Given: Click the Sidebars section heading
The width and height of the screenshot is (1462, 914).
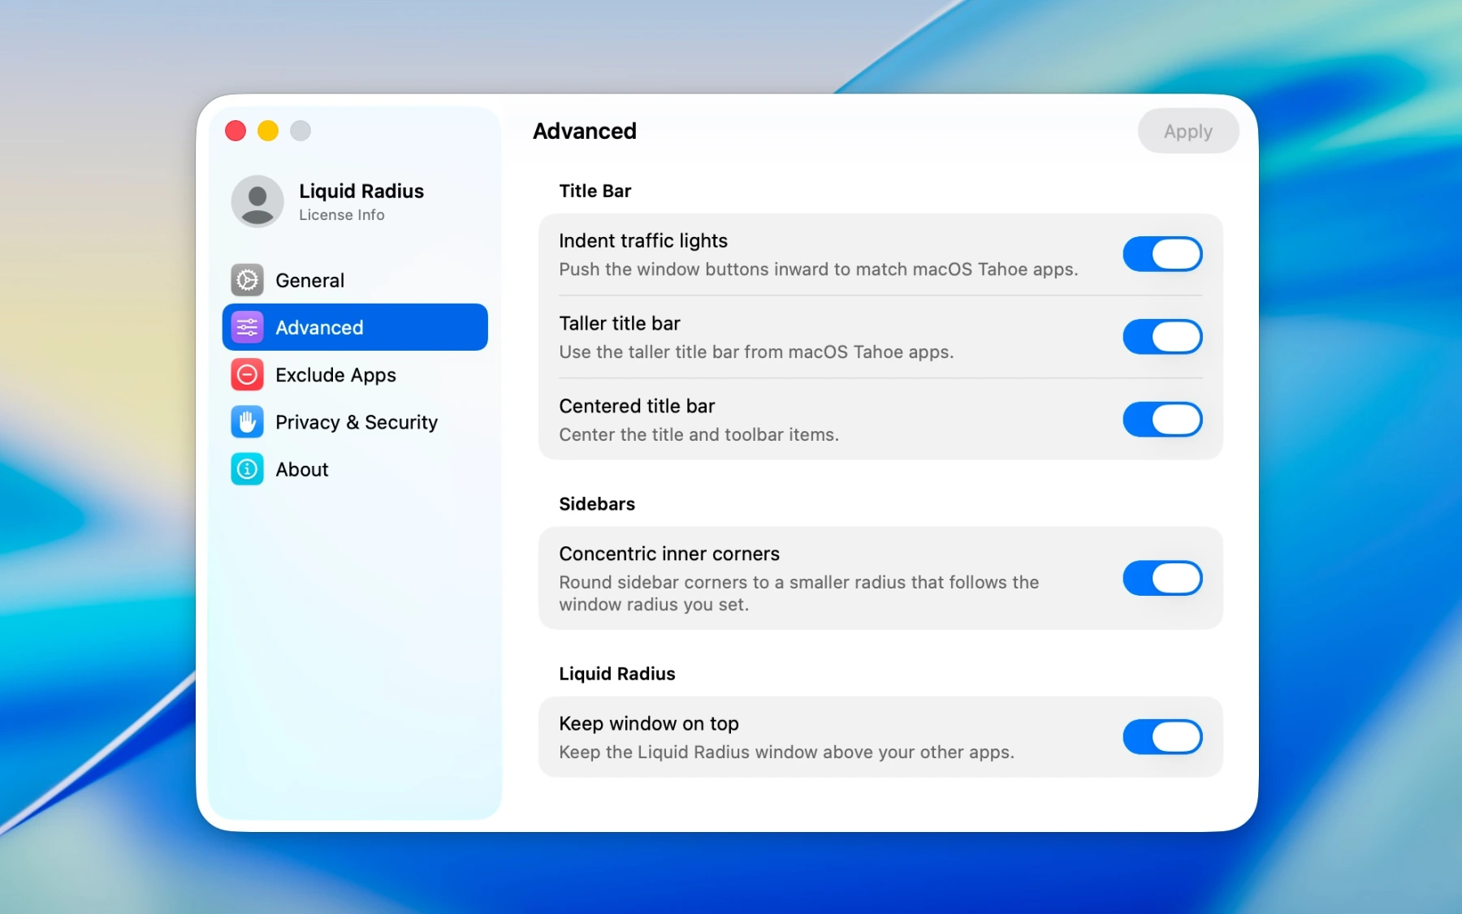Looking at the screenshot, I should [597, 504].
